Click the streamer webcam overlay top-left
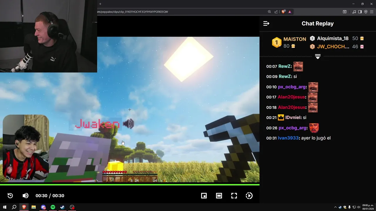Screen dimensions: 376x211 48,36
